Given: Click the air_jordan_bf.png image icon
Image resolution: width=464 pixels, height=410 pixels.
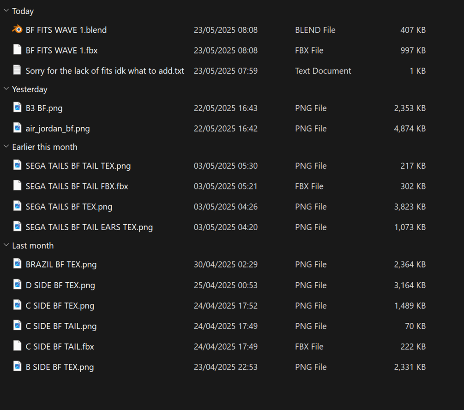Looking at the screenshot, I should 17,128.
